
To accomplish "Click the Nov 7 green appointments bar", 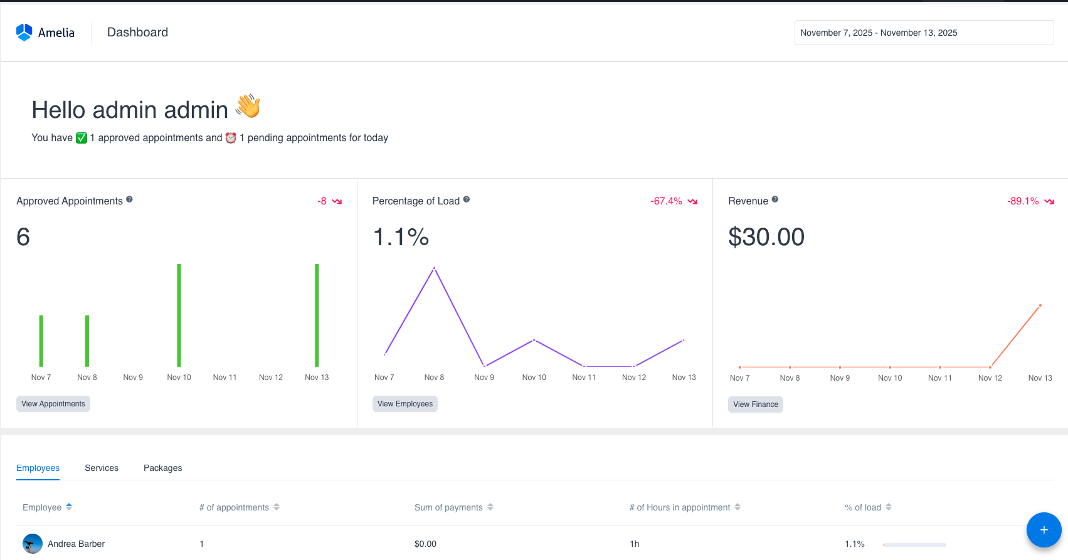I will (x=41, y=341).
